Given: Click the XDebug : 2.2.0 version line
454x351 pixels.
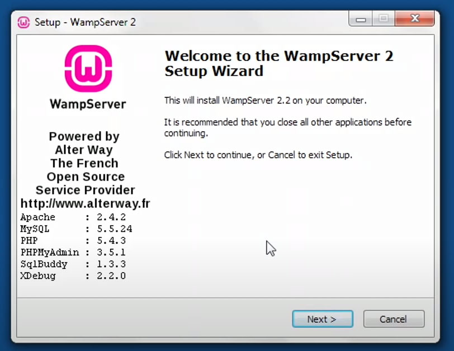Looking at the screenshot, I should coord(73,276).
